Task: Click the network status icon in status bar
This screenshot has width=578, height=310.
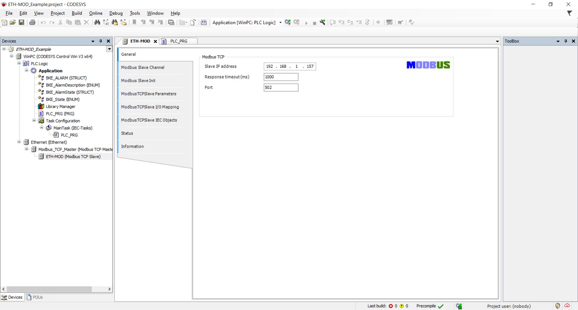Action: [459, 306]
